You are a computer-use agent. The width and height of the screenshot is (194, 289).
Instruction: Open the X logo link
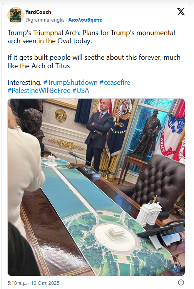[x=181, y=12]
